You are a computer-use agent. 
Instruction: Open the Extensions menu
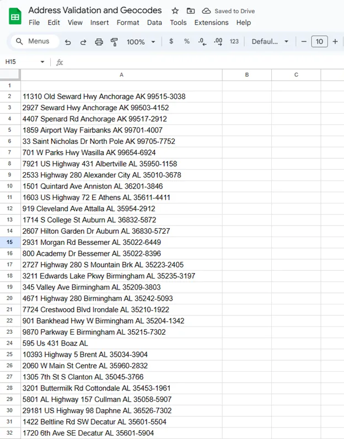(211, 23)
